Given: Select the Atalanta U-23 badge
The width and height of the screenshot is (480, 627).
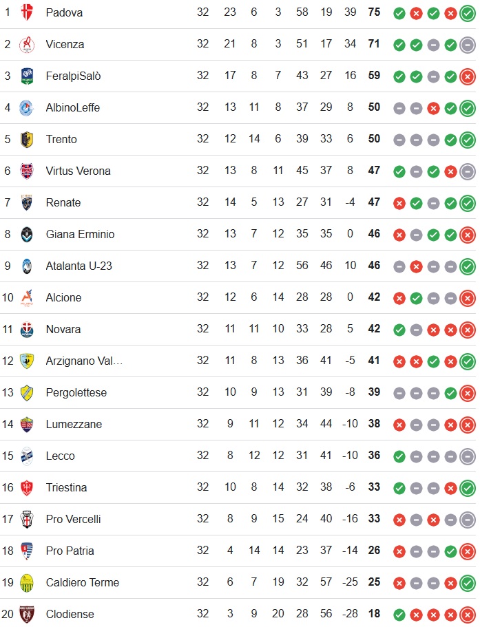Looking at the screenshot, I should click(27, 266).
